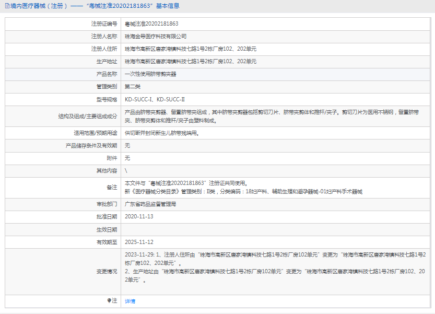Screen dimensions: 435x314
Task: Select management class value 第二类
Action: 133,87
